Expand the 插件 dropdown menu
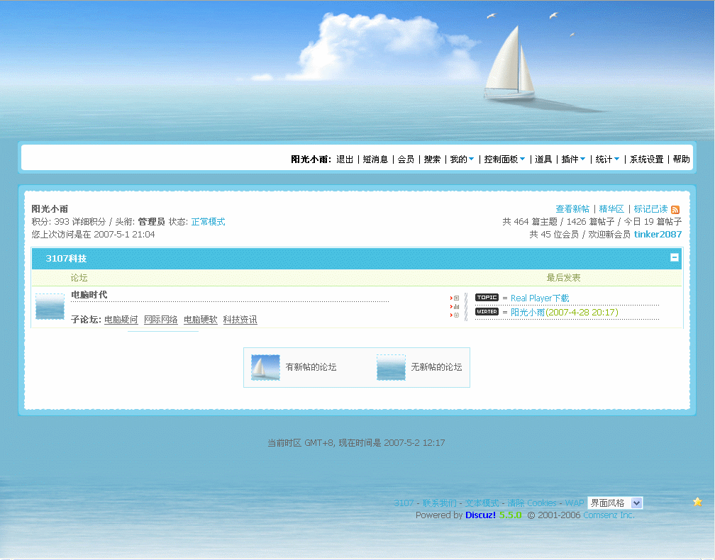 [573, 159]
